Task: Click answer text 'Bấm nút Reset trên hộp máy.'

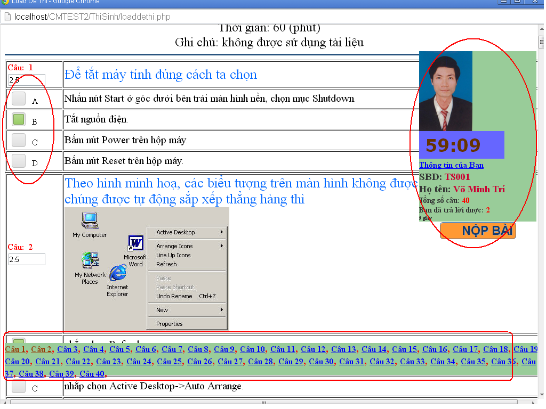Action: 124,161
